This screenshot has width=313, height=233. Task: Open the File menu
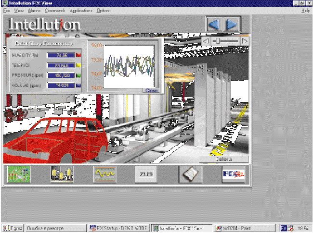pyautogui.click(x=6, y=11)
